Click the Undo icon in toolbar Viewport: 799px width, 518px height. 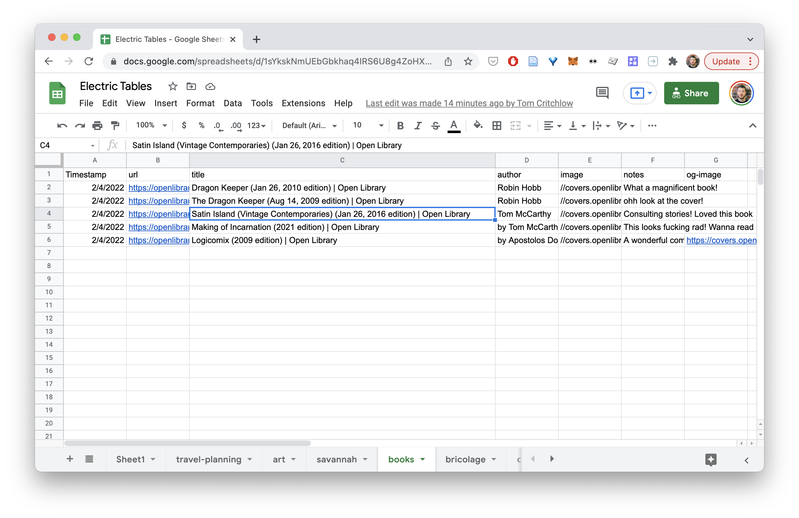62,126
